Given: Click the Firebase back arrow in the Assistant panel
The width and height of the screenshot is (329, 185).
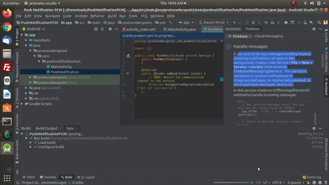Looking at the screenshot, I should 230,36.
